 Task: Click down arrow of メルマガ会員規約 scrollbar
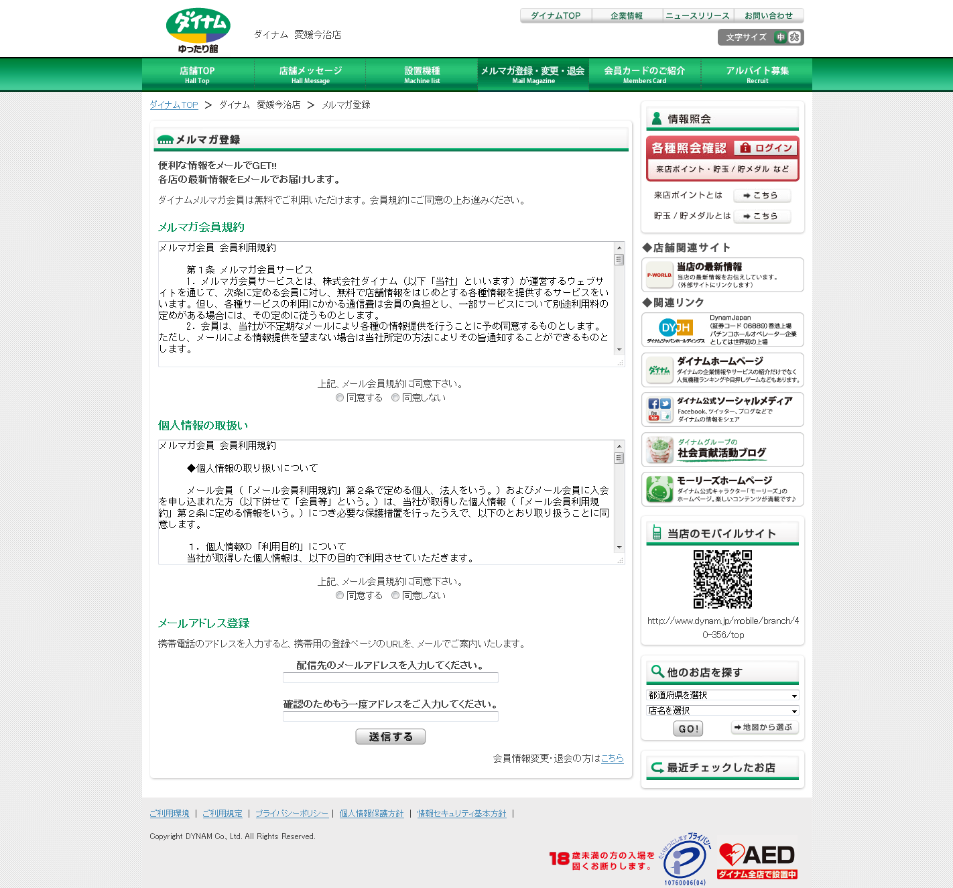[619, 349]
